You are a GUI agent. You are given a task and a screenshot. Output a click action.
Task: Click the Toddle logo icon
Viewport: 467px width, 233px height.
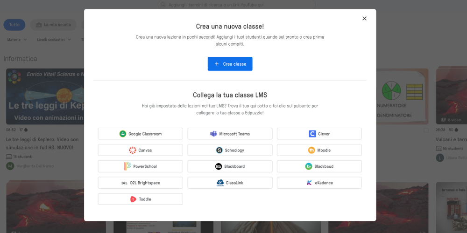(134, 199)
